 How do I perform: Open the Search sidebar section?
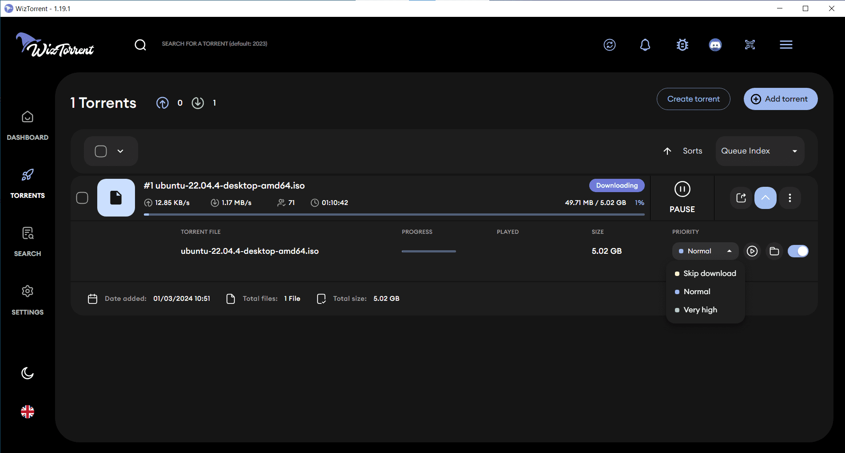click(28, 242)
